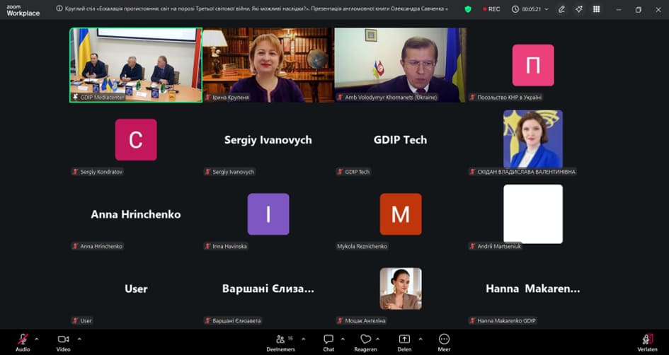Expand audio options arrow next to Audio

(x=37, y=339)
